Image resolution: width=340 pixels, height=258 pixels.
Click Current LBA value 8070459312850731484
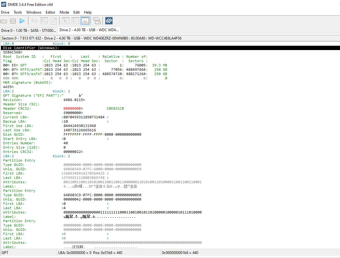click(84, 117)
